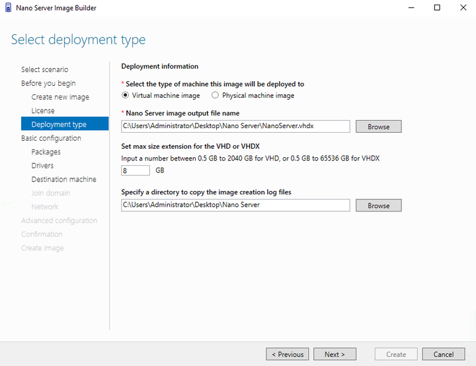This screenshot has width=476, height=366.
Task: Choose Physical machine image option
Action: click(215, 95)
